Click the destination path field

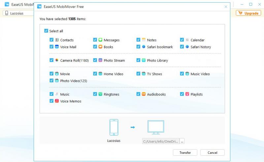pos(161,141)
